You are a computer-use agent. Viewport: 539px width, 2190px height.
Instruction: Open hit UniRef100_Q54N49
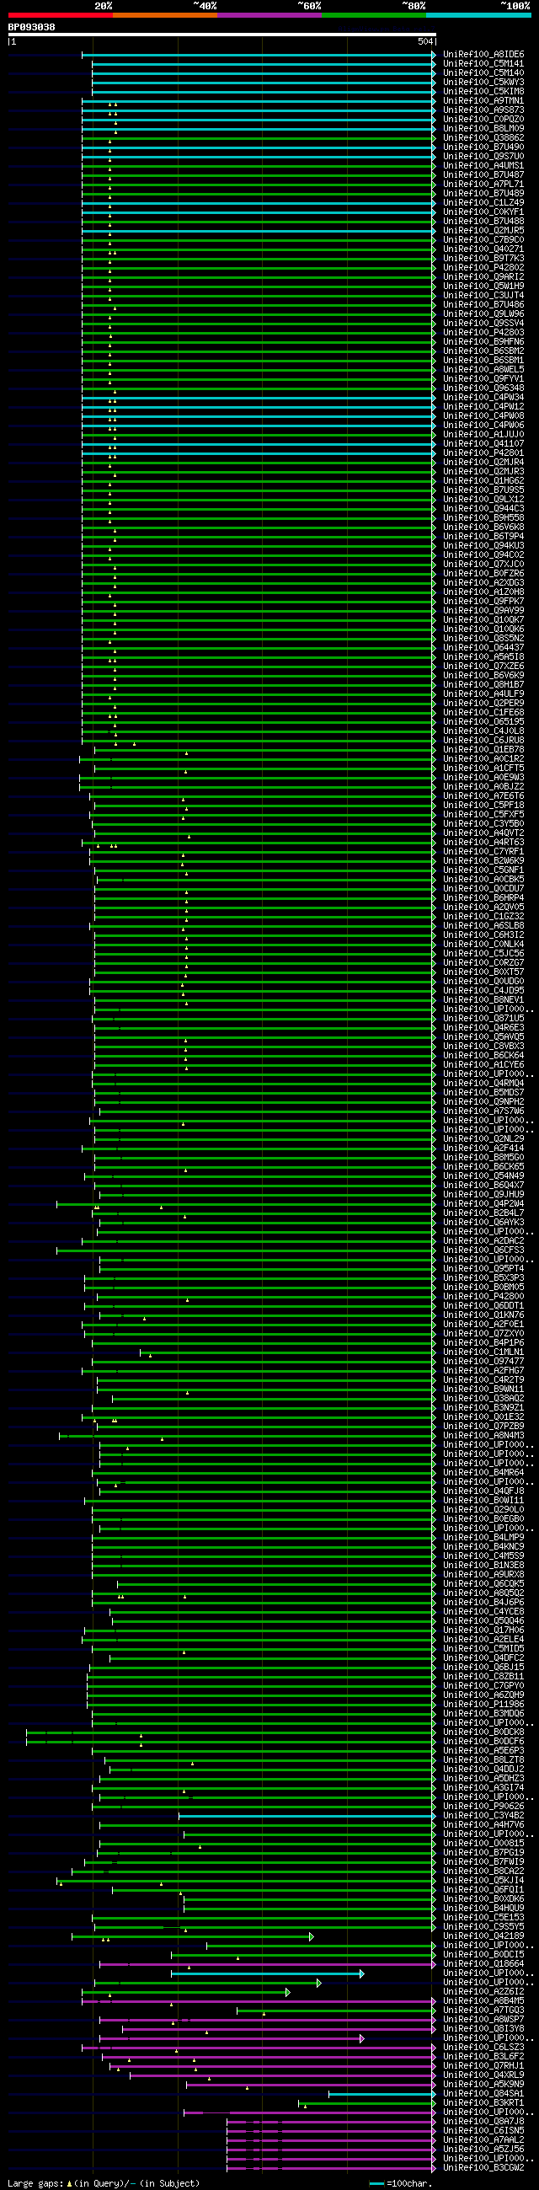483,1175
